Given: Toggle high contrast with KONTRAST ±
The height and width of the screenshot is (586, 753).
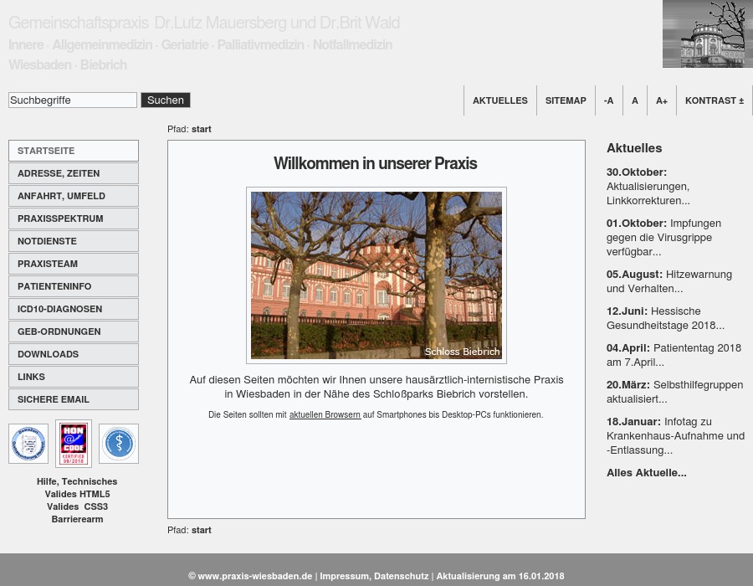Looking at the screenshot, I should pos(714,100).
